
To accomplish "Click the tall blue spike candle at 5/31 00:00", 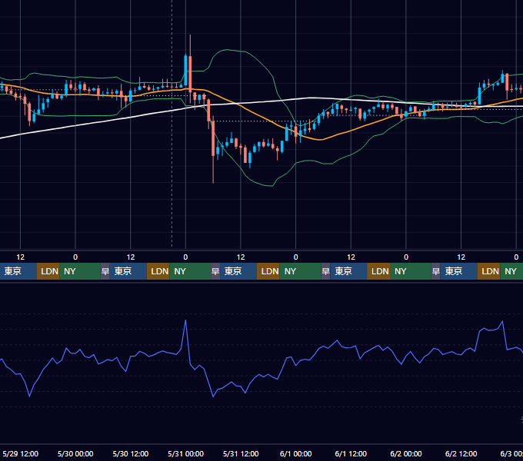I will [x=186, y=71].
